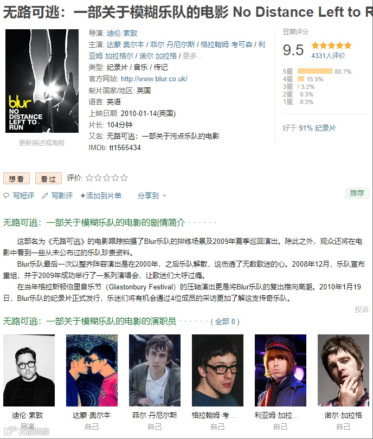Image resolution: width=373 pixels, height=439 pixels.
Task: Click the 5星 rating bar
Action: 315,71
